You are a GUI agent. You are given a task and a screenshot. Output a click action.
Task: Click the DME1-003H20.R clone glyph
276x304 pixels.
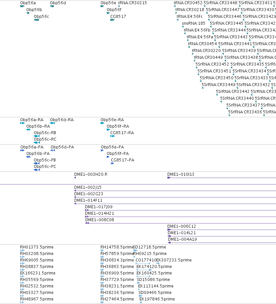(x=75, y=178)
